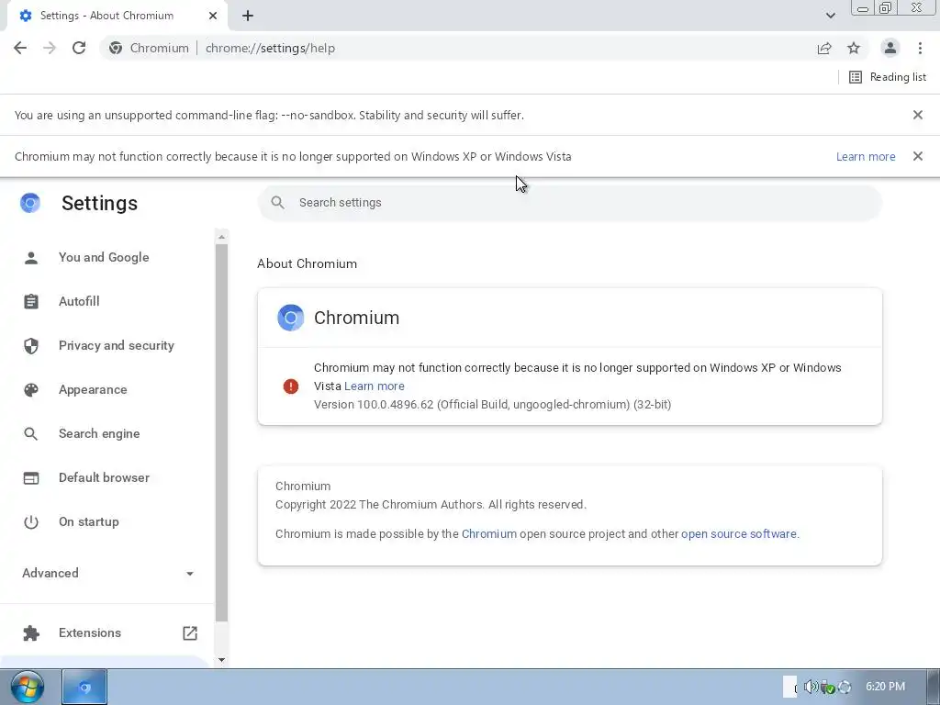Open the open source software link
The image size is (940, 705).
[x=739, y=533]
